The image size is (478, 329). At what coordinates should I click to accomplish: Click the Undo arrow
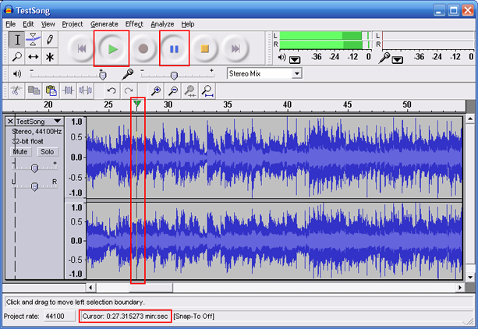[x=112, y=90]
